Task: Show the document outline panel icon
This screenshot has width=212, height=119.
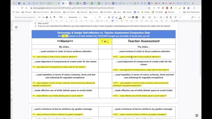Action: pos(16,27)
